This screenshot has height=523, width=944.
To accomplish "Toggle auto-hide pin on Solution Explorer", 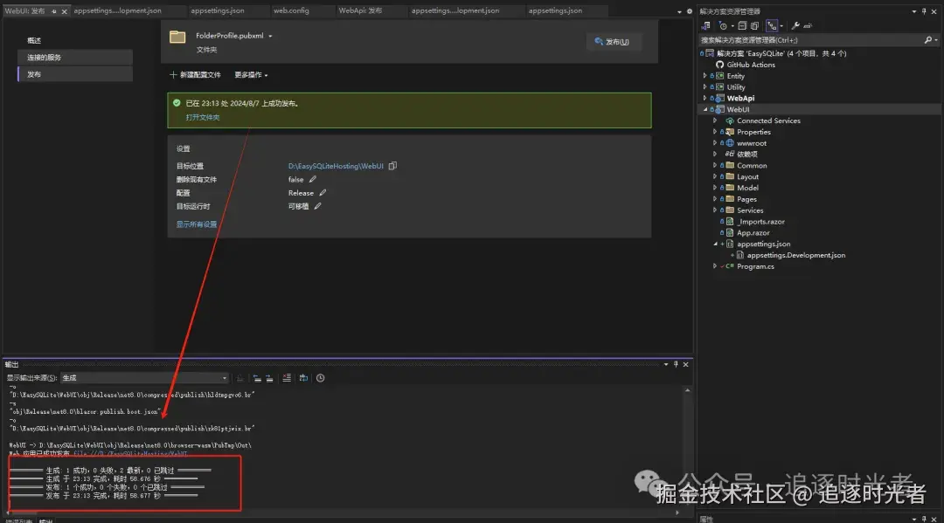I will click(x=924, y=11).
